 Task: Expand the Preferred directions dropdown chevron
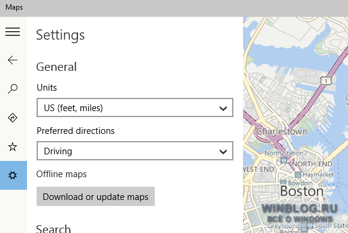point(223,151)
